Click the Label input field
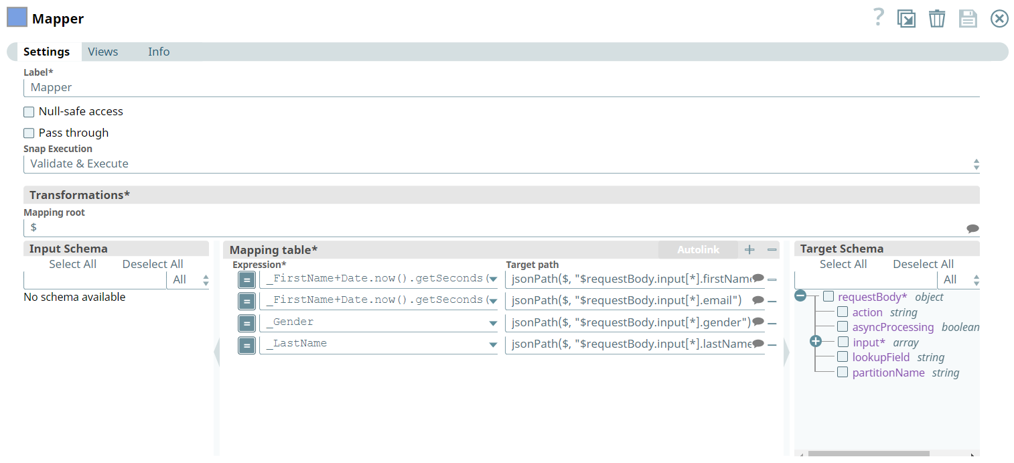 tap(501, 88)
